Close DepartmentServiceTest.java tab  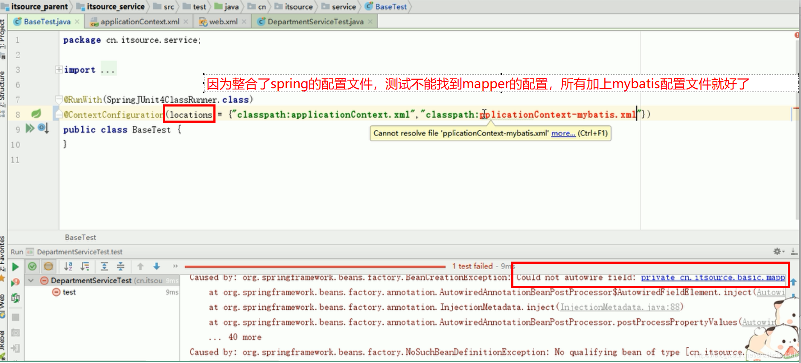[370, 21]
